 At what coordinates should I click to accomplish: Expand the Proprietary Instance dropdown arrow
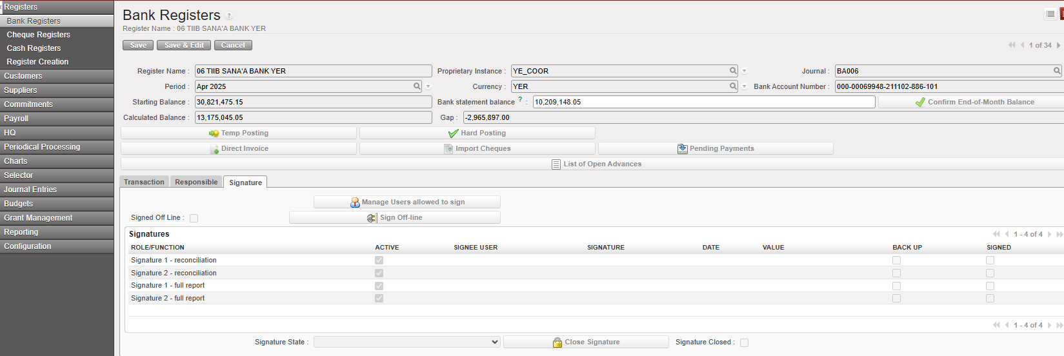coord(744,72)
